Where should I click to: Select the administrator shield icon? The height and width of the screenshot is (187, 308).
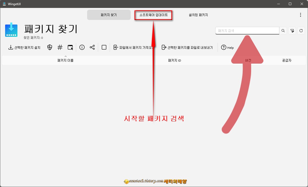click(49, 47)
